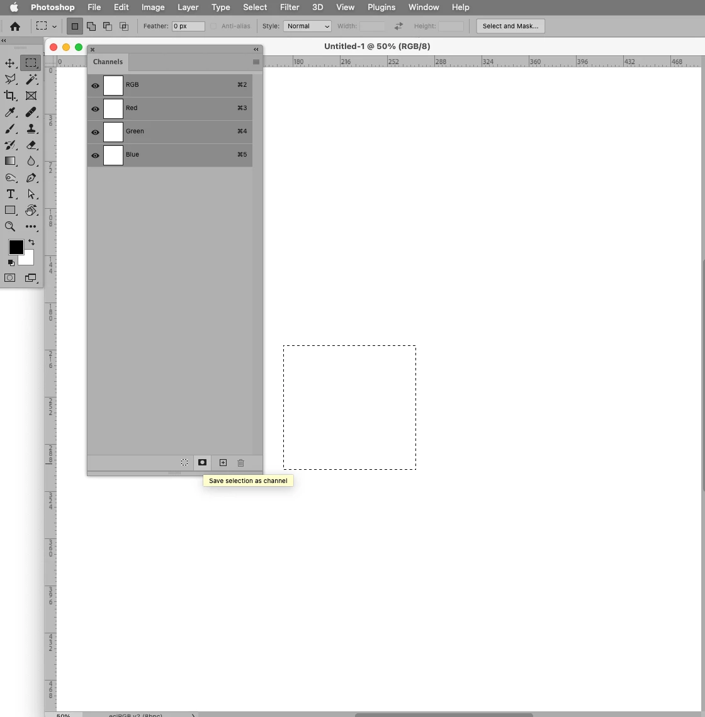Image resolution: width=705 pixels, height=717 pixels.
Task: Open the Help menu
Action: pos(461,8)
